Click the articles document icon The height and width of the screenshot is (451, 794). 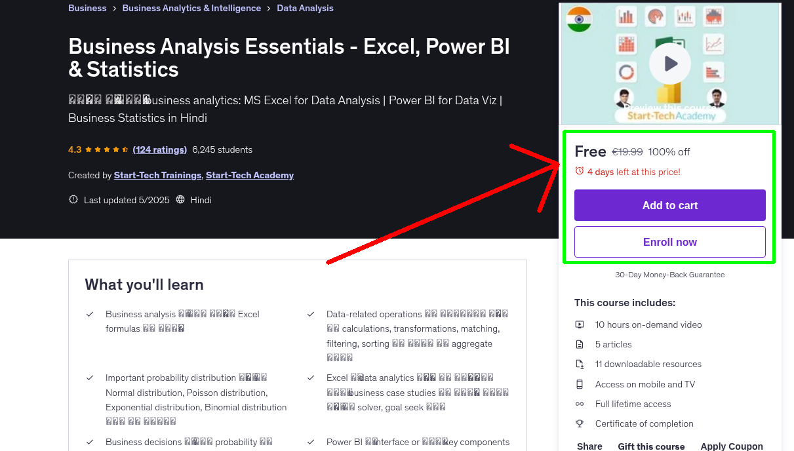580,344
